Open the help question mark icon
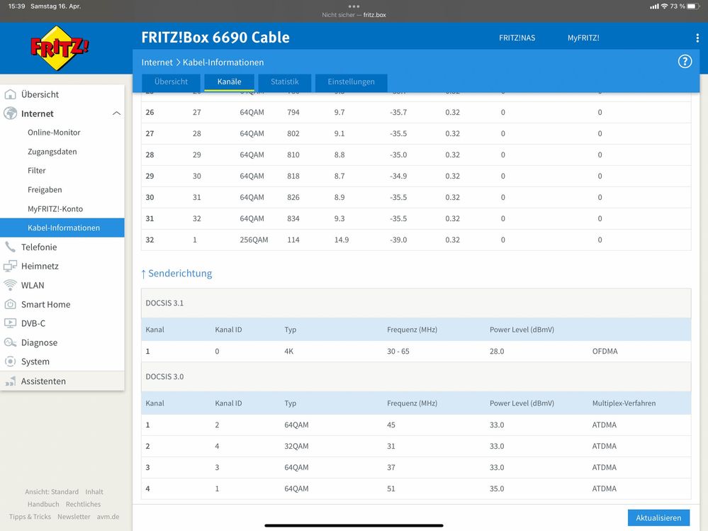Image resolution: width=708 pixels, height=531 pixels. [685, 62]
